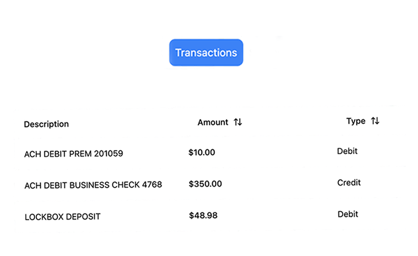Select ACH DEBIT PREM 201059 row

73,154
